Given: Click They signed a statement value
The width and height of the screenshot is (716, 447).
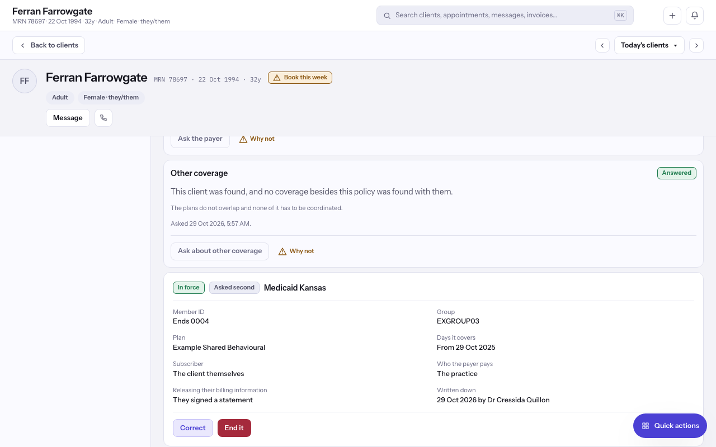Looking at the screenshot, I should point(213,400).
